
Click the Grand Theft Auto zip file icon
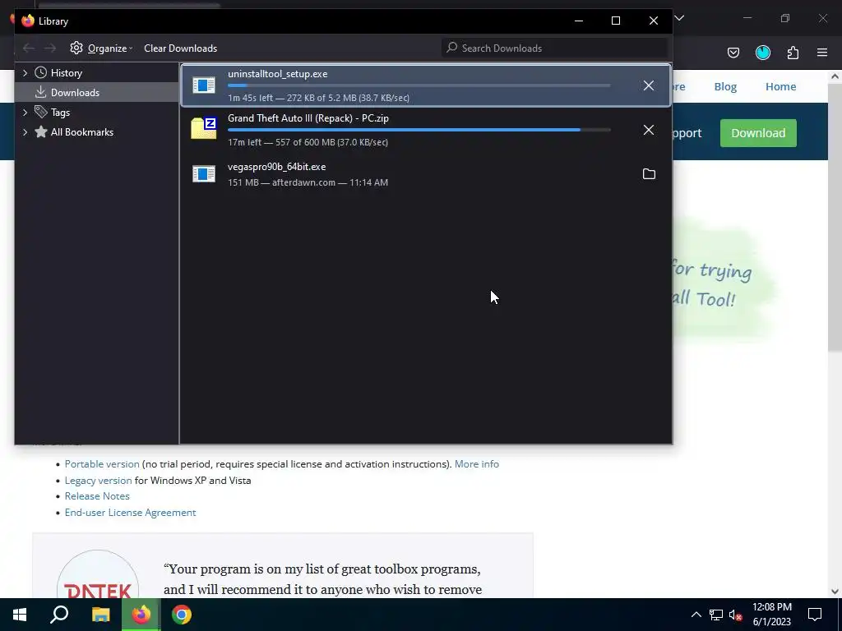(x=204, y=128)
